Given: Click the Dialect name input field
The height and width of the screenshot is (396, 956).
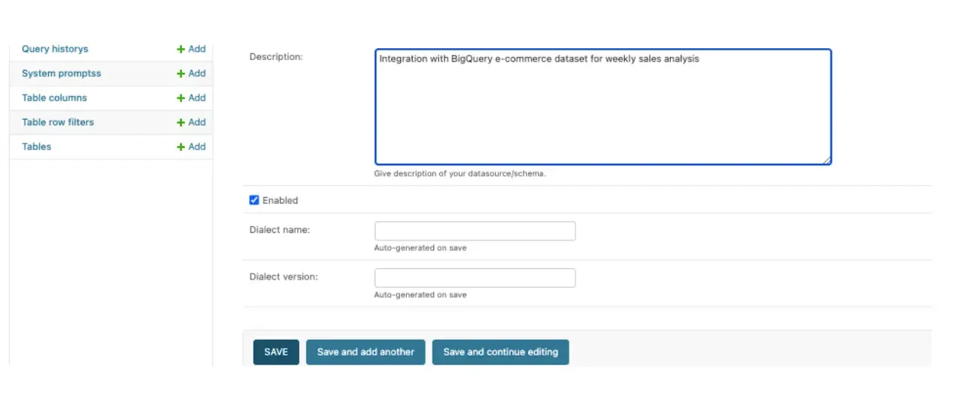Looking at the screenshot, I should coord(475,231).
